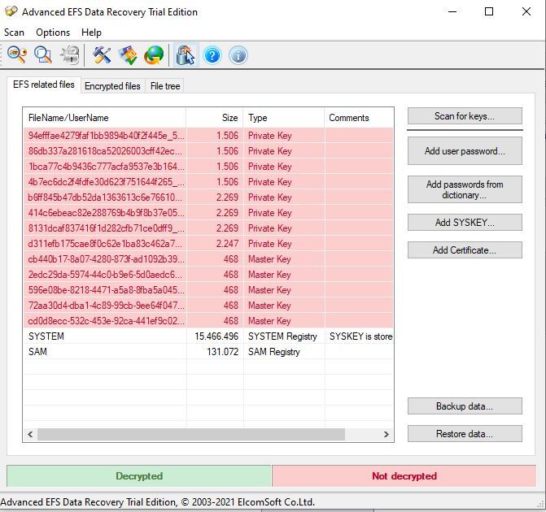Switch to the File tree tab
Screen dimensions: 546x512
[x=165, y=86]
